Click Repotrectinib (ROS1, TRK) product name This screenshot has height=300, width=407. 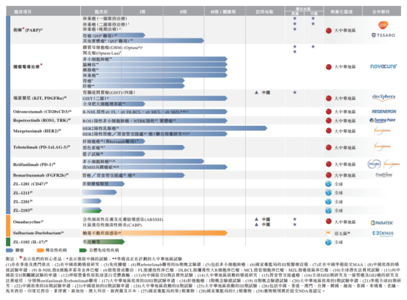pos(42,120)
